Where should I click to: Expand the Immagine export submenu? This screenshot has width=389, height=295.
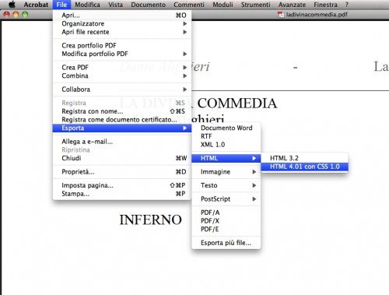coord(226,172)
